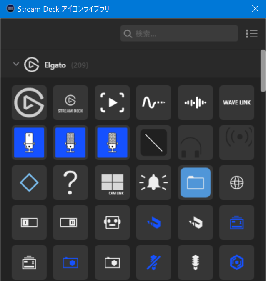Image resolution: width=266 pixels, height=281 pixels.
Task: Pick the blue Streamlabs-style logo icon
Action: point(154,222)
